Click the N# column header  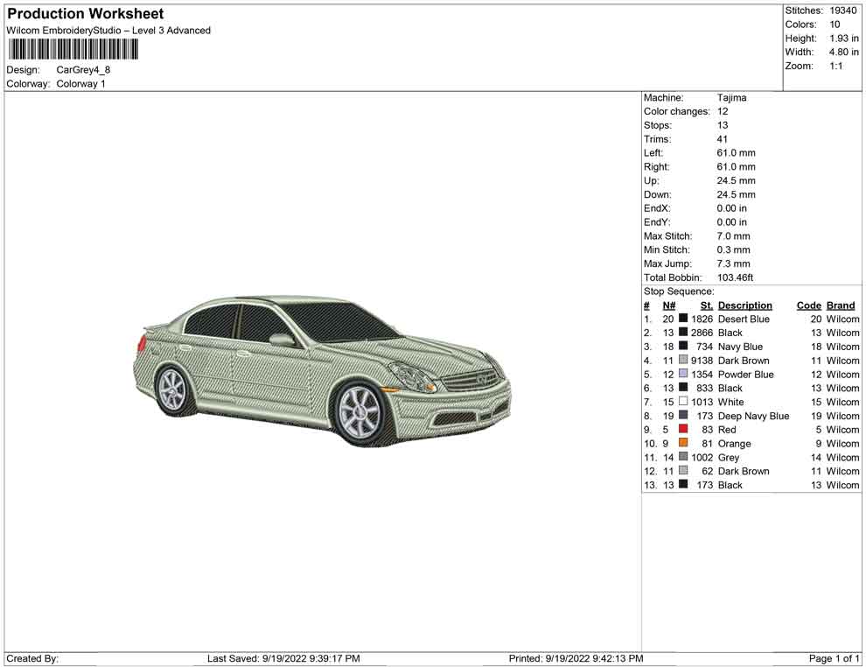point(668,305)
